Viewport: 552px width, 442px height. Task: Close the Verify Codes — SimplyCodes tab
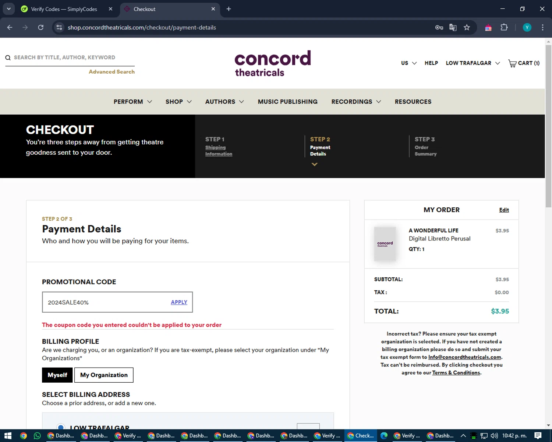tap(110, 9)
